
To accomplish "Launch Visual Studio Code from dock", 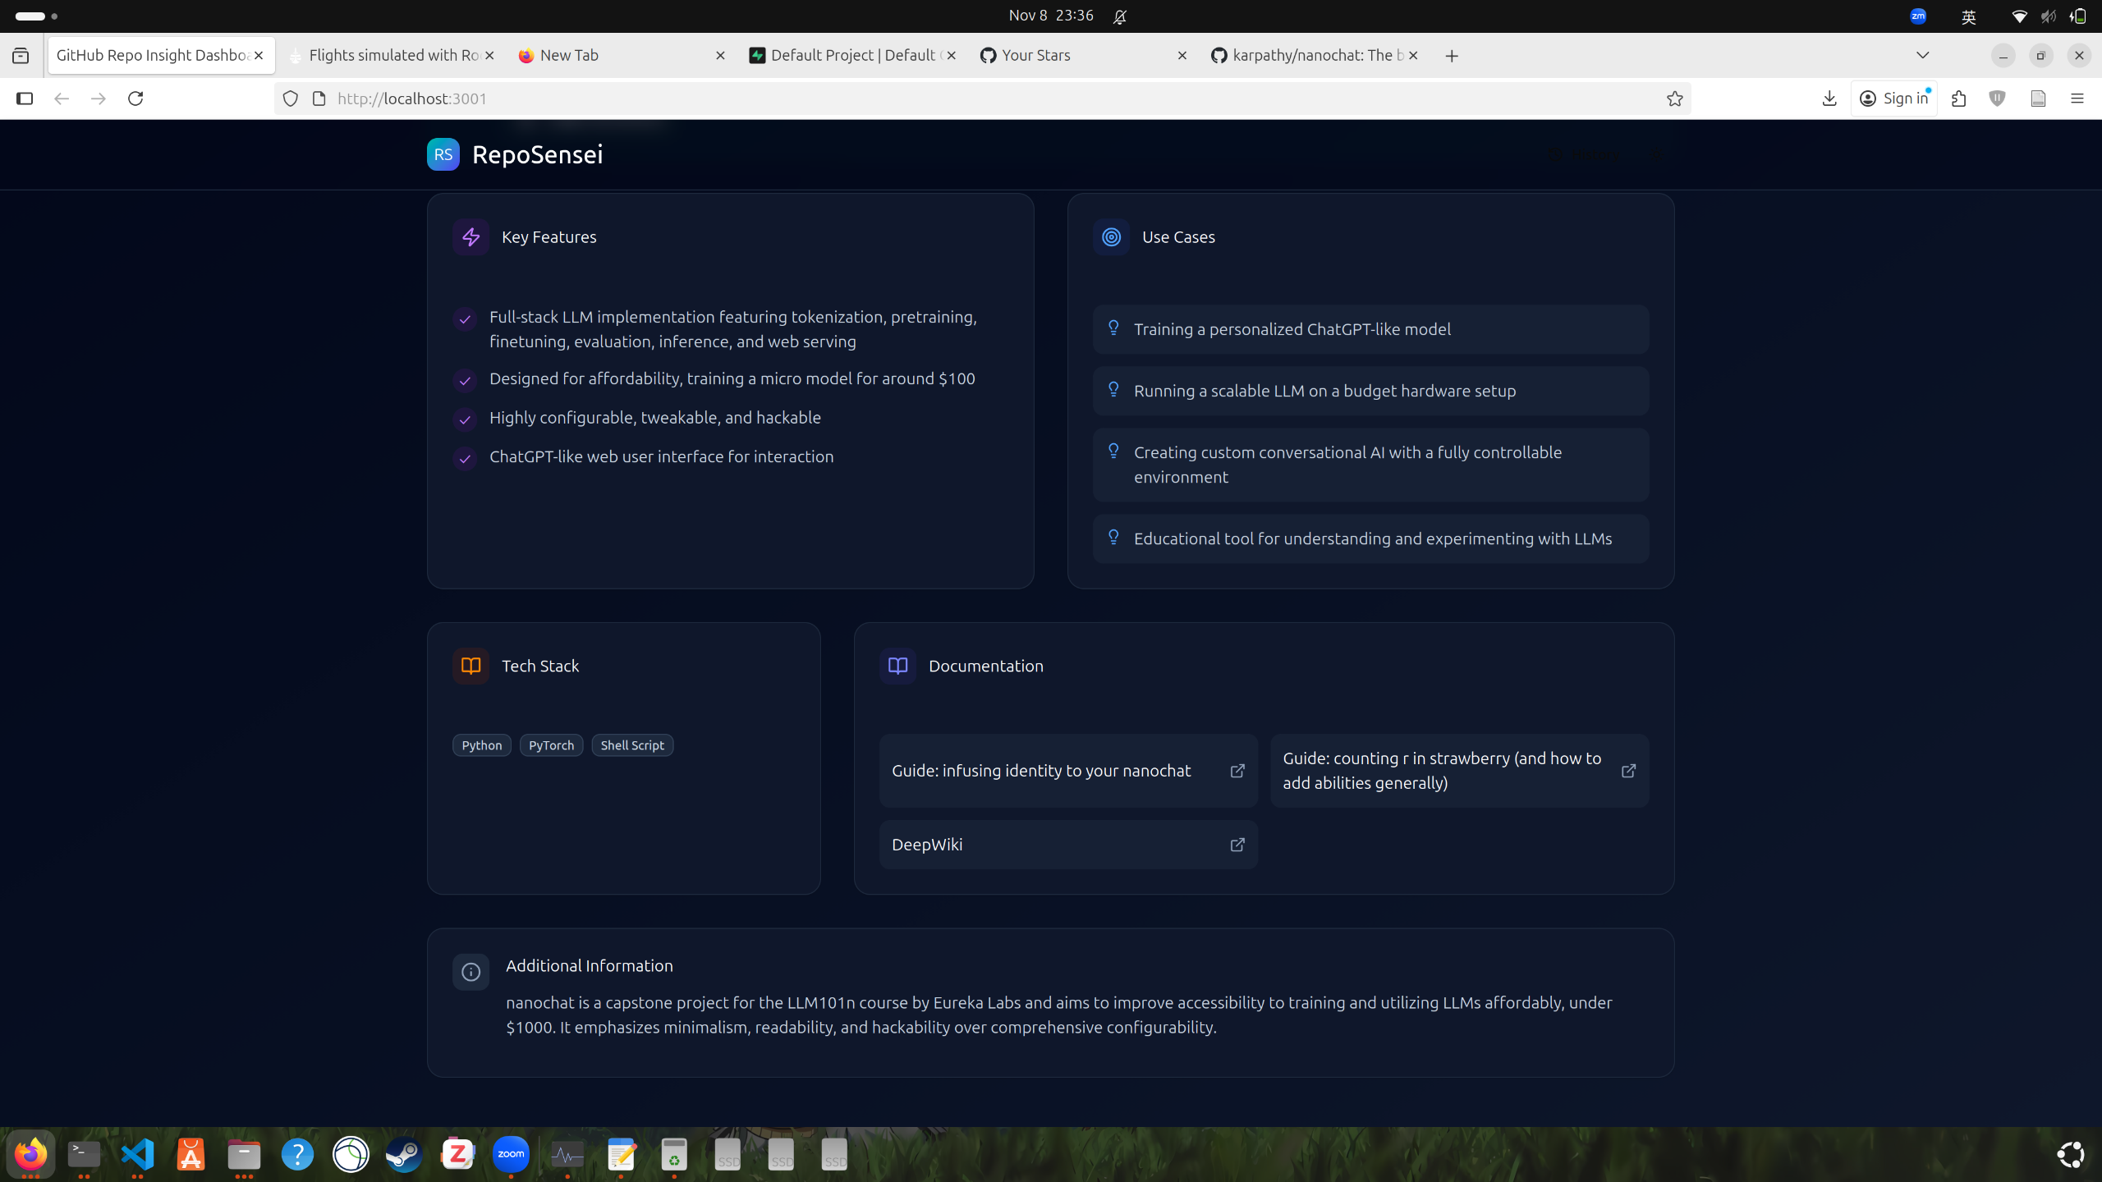I will pyautogui.click(x=137, y=1154).
